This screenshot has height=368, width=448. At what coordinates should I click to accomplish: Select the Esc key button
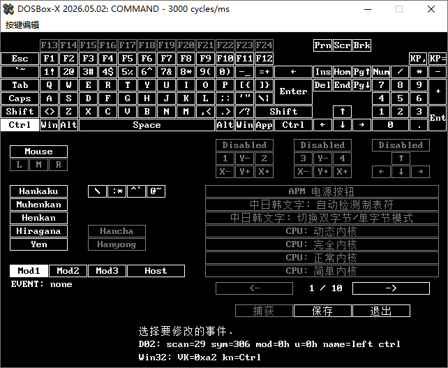coord(20,59)
